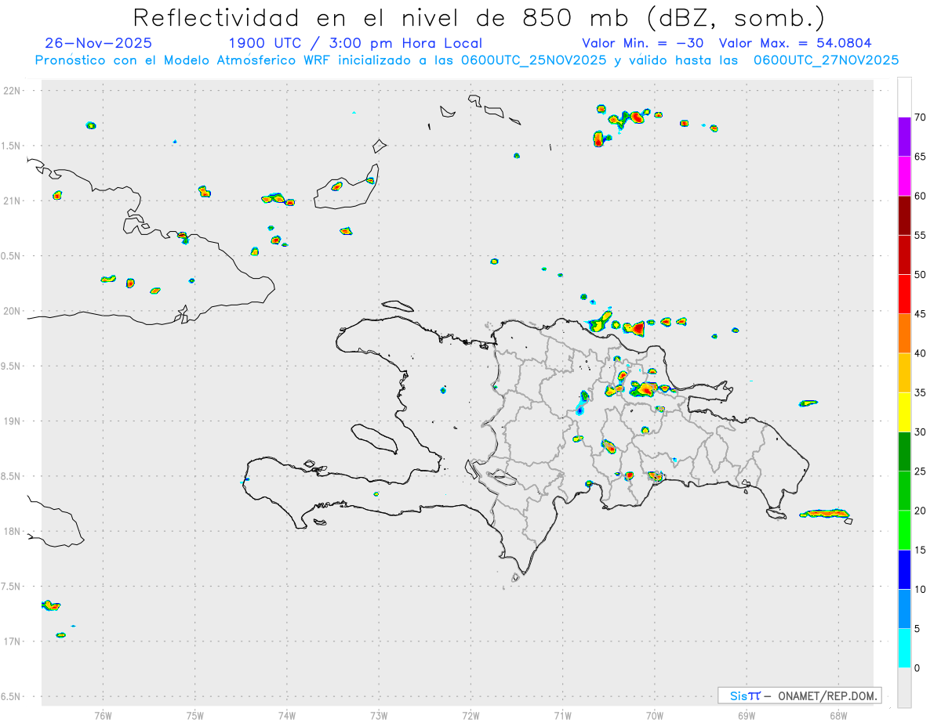Pick the orange 40-45 dBZ color segment
The image size is (941, 726).
tap(904, 334)
